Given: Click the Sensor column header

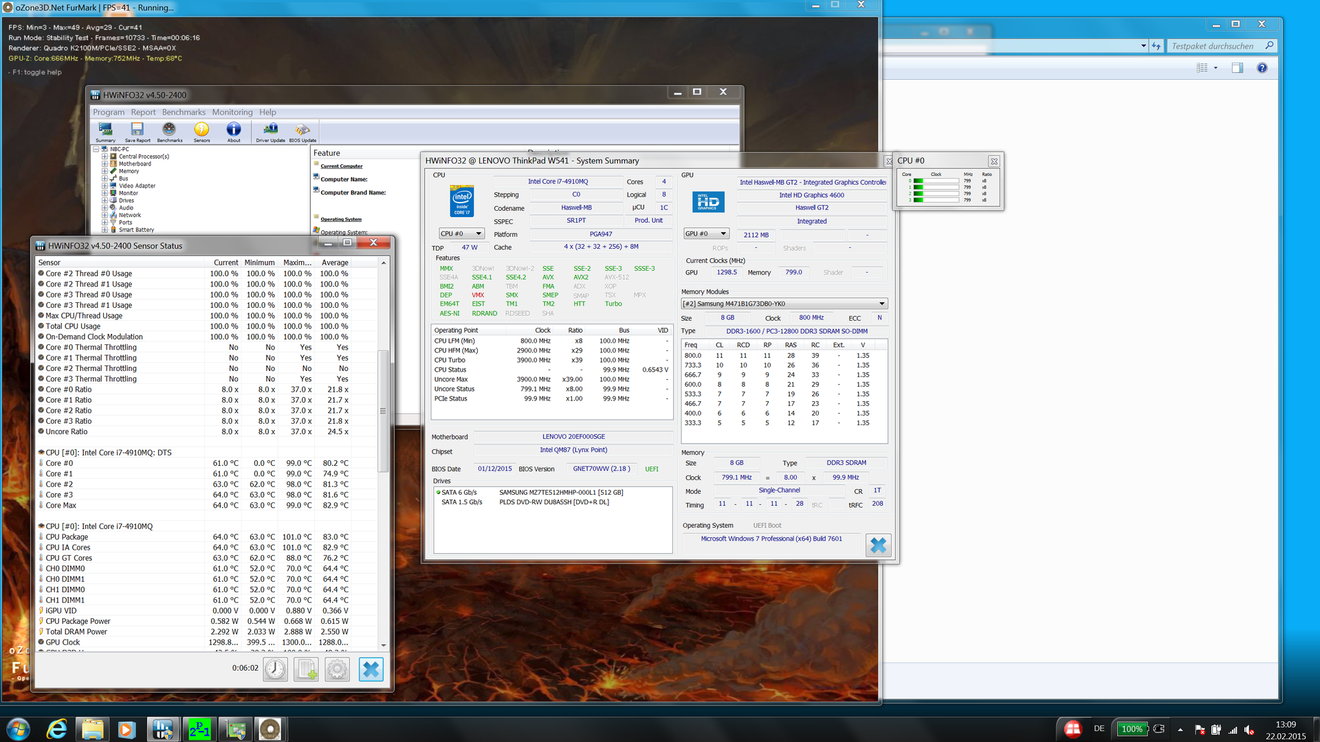Looking at the screenshot, I should point(120,262).
